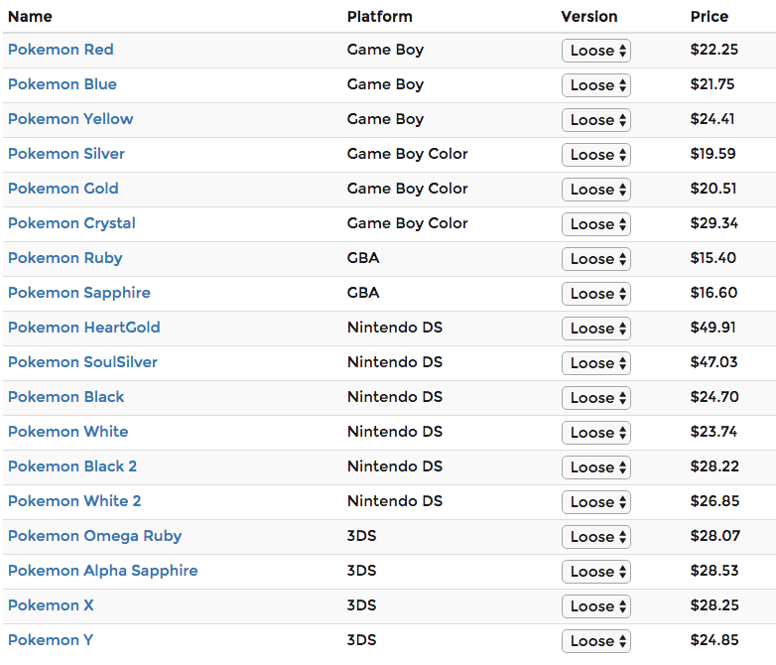Go to Pokemon HeartGold link
776x665 pixels.
(84, 328)
